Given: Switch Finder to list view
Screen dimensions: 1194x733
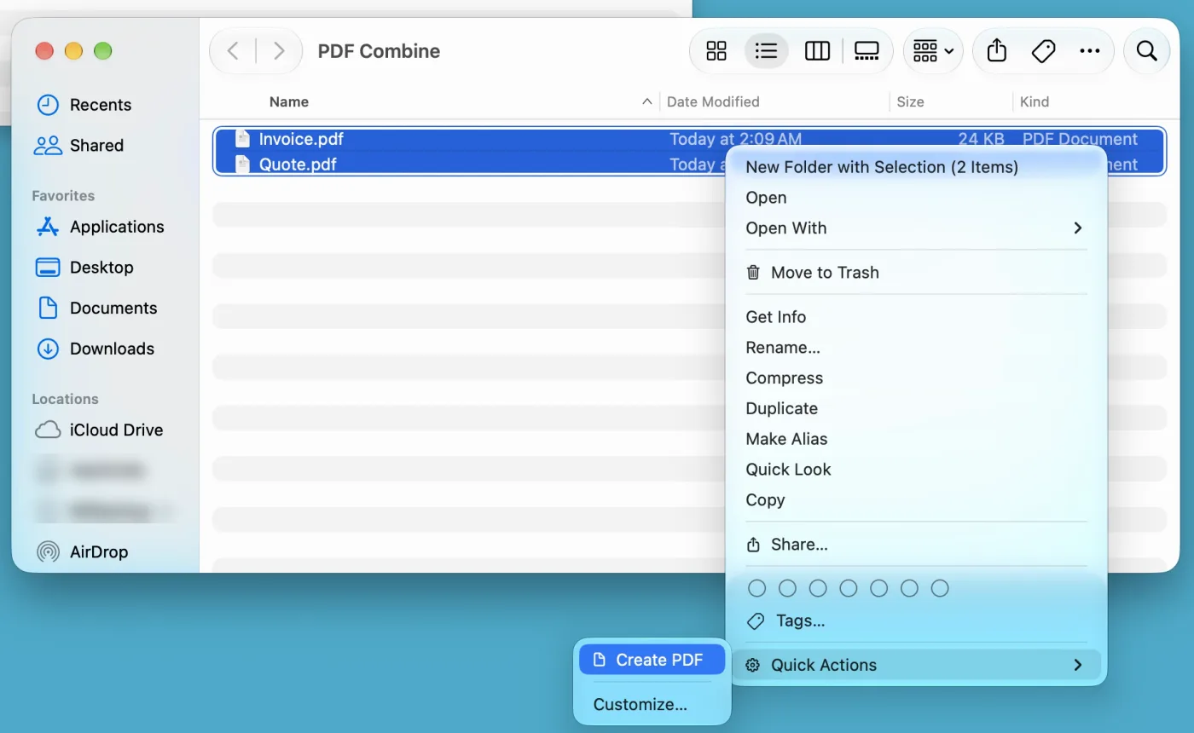Looking at the screenshot, I should click(x=767, y=51).
